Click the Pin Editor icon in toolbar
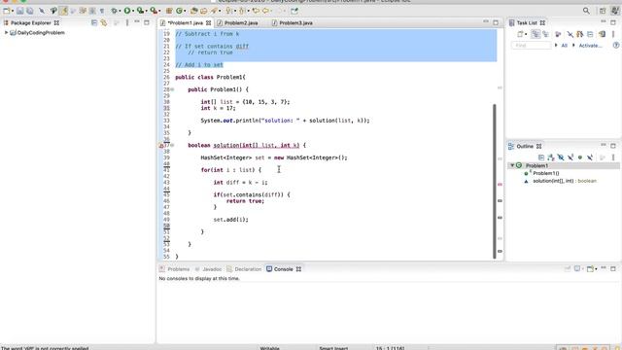The image size is (622, 350). [x=294, y=11]
